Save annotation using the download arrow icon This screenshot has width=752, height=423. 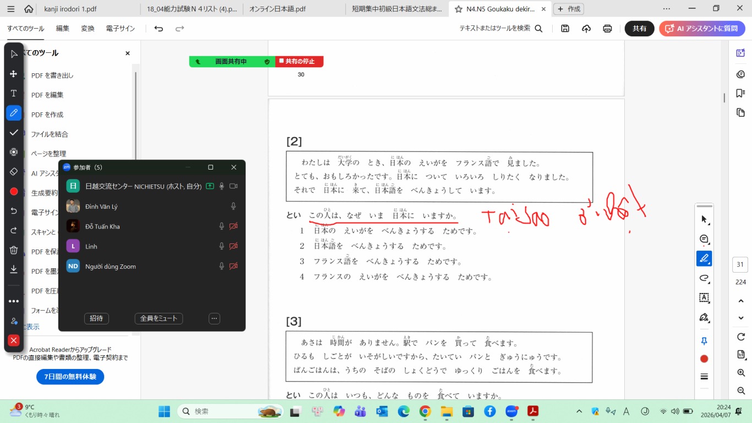pos(14,269)
